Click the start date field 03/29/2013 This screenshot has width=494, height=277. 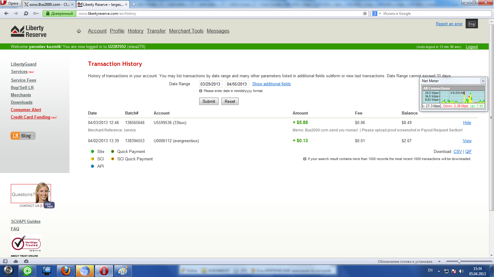[x=210, y=84]
